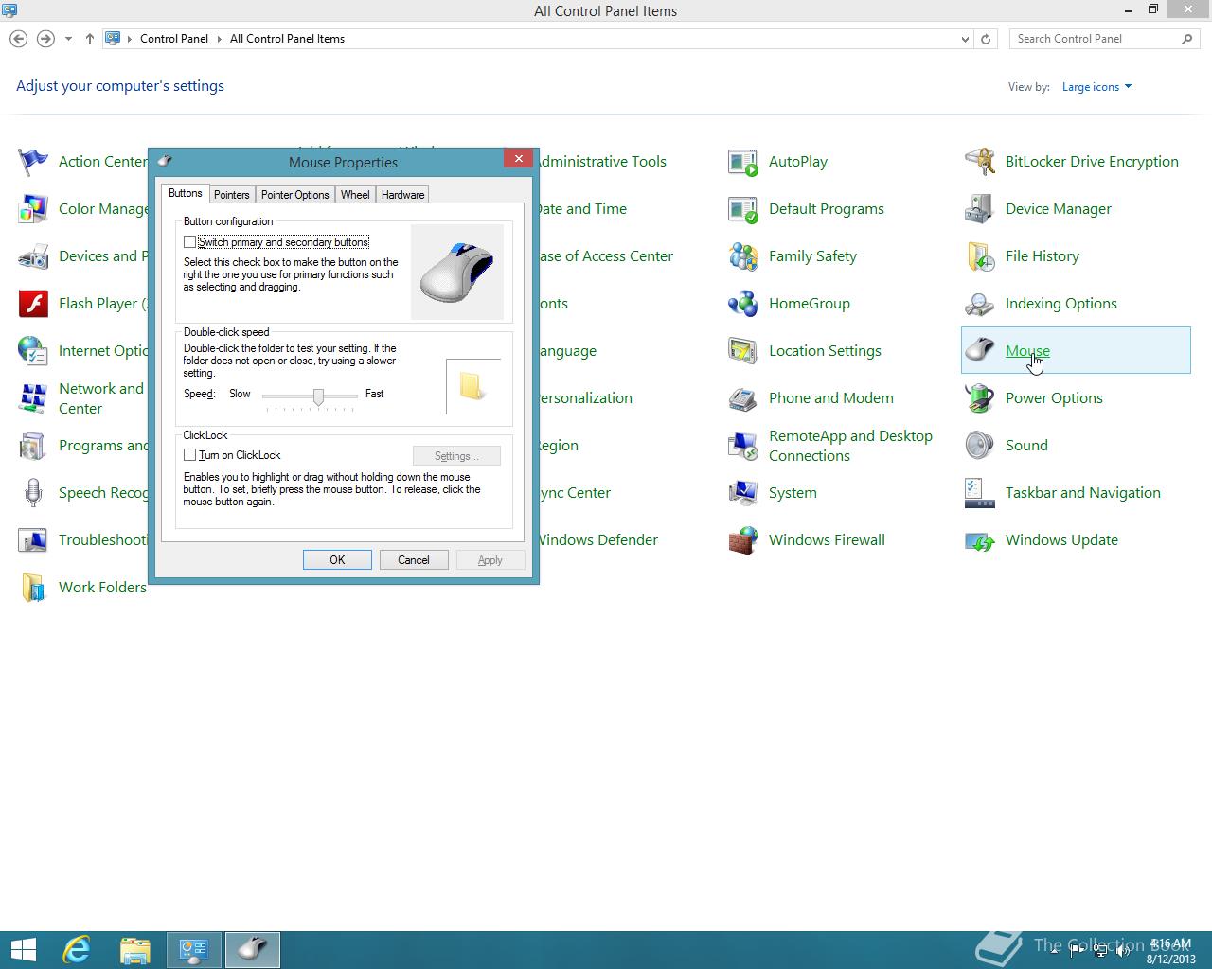
Task: Open the Start button on taskbar
Action: click(23, 949)
